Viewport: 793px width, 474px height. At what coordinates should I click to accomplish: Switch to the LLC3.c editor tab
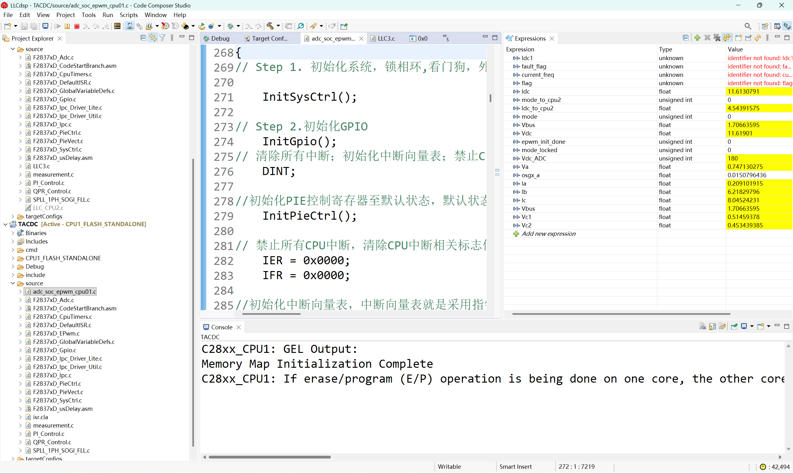coord(386,38)
